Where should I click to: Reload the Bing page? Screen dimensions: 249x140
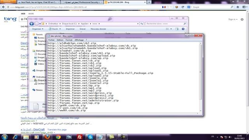pyautogui.click(x=183, y=7)
